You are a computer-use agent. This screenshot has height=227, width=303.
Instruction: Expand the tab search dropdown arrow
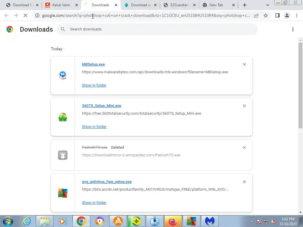pos(267,5)
